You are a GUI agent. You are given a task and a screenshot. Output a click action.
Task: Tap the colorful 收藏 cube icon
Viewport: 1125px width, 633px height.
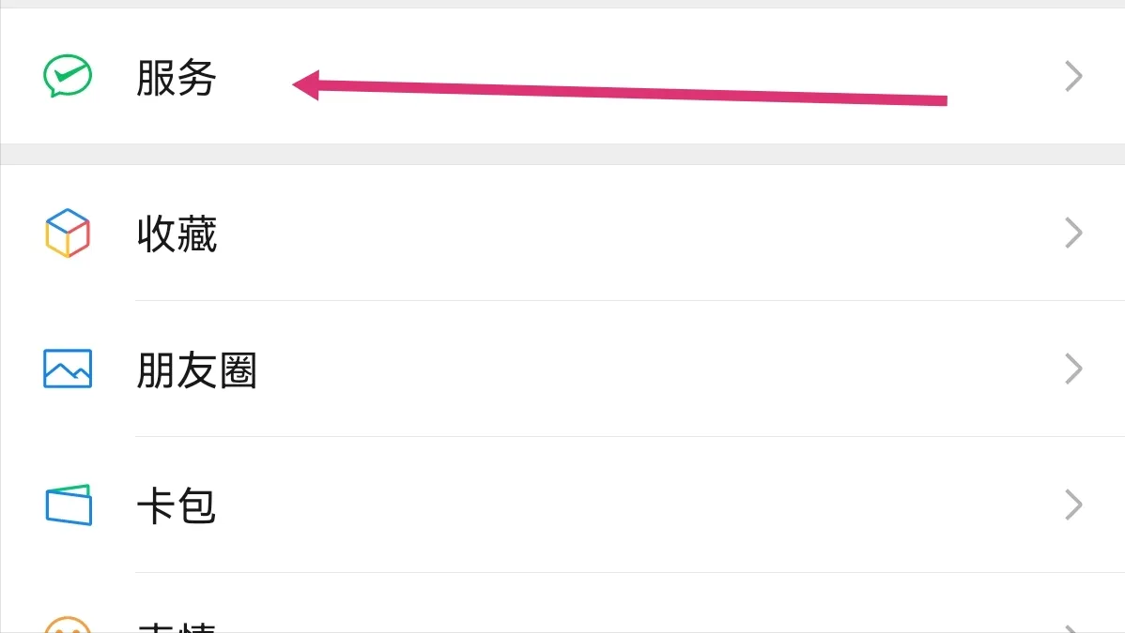tap(68, 233)
